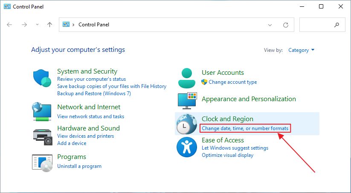Close the Control Panel window
This screenshot has width=351, height=193.
point(341,6)
